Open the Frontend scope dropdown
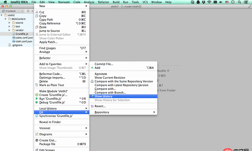Image resolution: width=252 pixels, height=151 pixels. [13, 11]
